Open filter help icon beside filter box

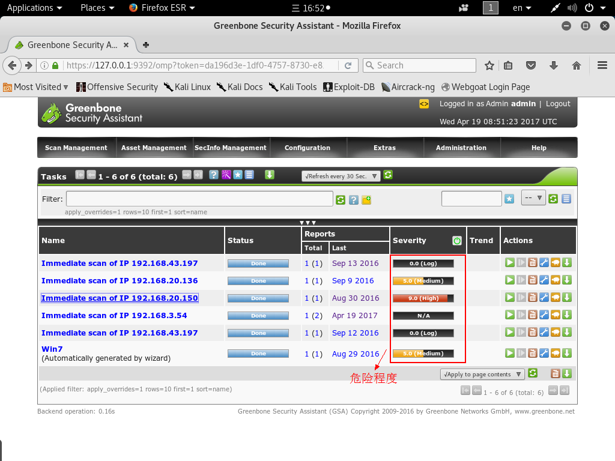353,200
